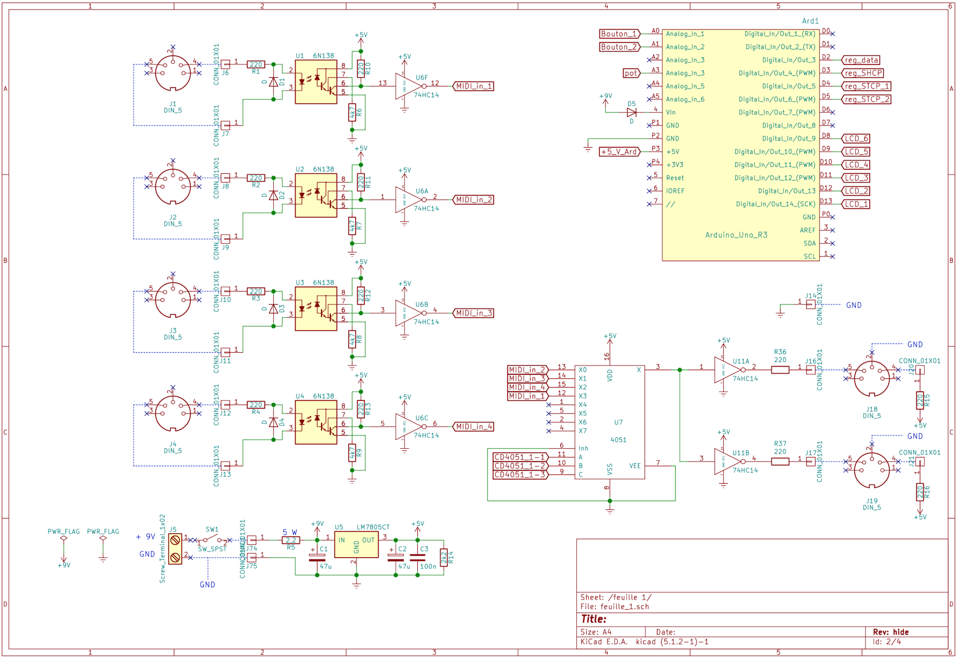The image size is (957, 657).
Task: Click the SW1 SW_SPST switch symbol
Action: (x=212, y=538)
